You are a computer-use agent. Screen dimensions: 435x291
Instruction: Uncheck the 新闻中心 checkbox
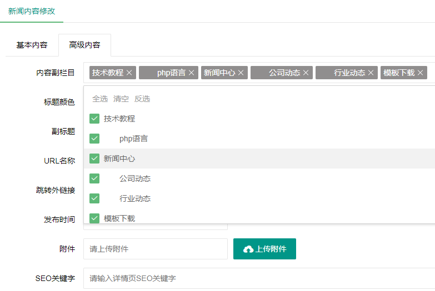[94, 159]
